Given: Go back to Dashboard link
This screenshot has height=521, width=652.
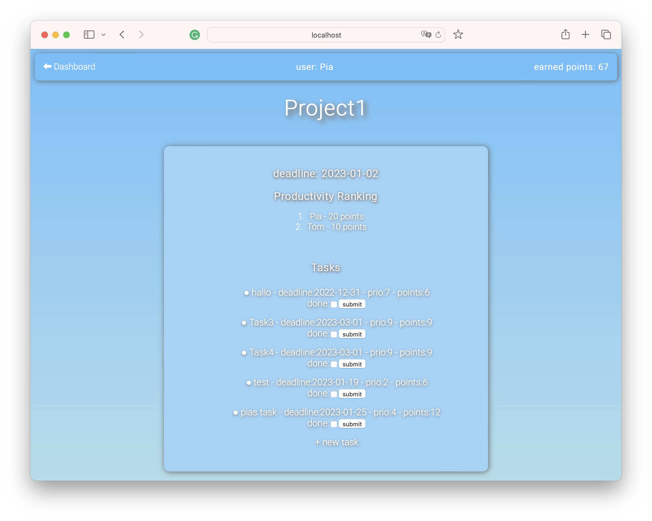Looking at the screenshot, I should (x=69, y=66).
